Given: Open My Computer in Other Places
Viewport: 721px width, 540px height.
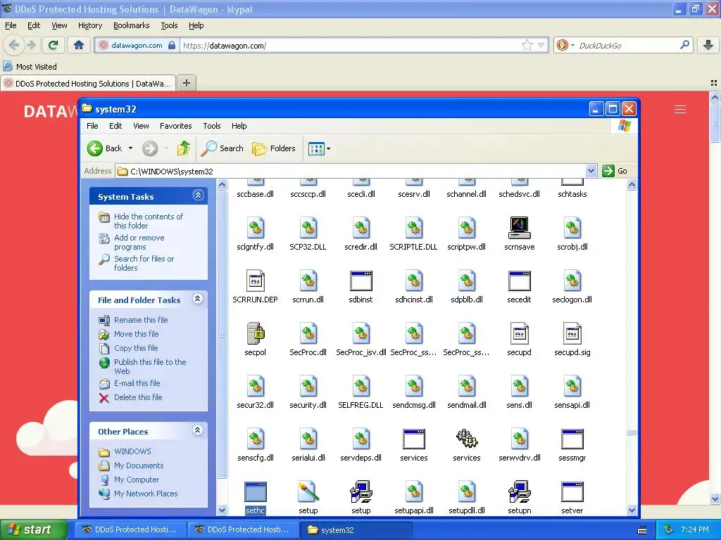Looking at the screenshot, I should (x=137, y=480).
